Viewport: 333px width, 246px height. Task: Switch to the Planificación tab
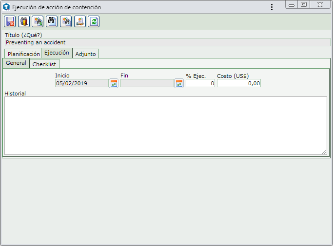pyautogui.click(x=23, y=54)
